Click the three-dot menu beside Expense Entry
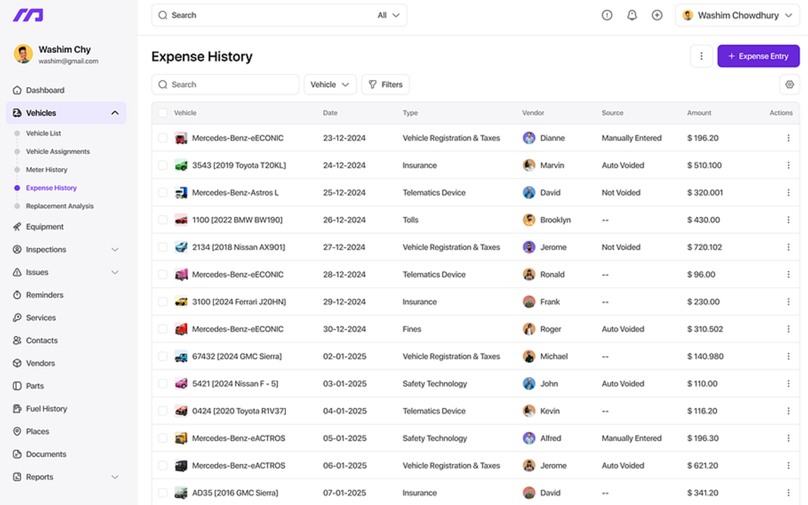The image size is (808, 505). coord(701,56)
